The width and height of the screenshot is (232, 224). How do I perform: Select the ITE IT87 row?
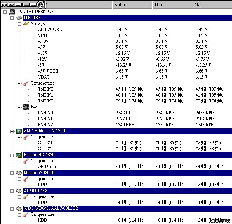tap(128, 18)
